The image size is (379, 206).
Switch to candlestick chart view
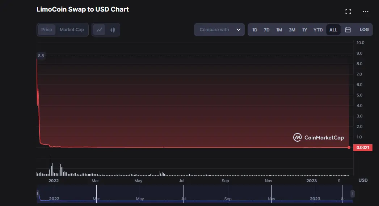pos(113,30)
